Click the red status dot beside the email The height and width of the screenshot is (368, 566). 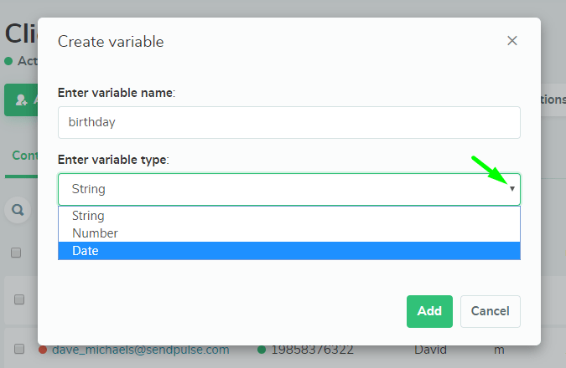tap(43, 349)
